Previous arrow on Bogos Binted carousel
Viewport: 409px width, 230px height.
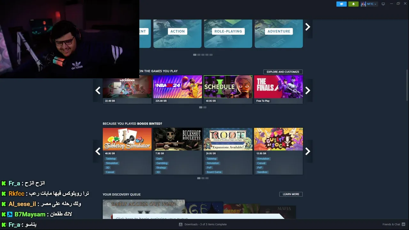pyautogui.click(x=98, y=151)
